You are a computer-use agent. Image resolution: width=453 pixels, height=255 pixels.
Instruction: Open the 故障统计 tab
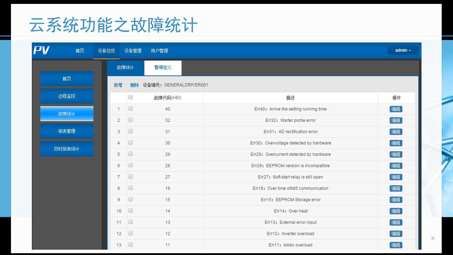click(x=125, y=68)
